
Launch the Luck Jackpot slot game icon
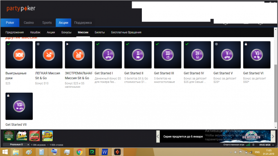[x=47, y=136]
